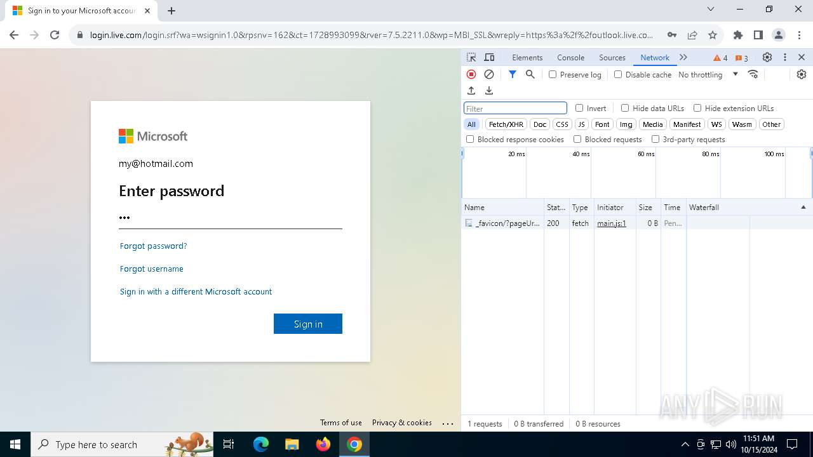Check Blocked requests option

tap(577, 139)
